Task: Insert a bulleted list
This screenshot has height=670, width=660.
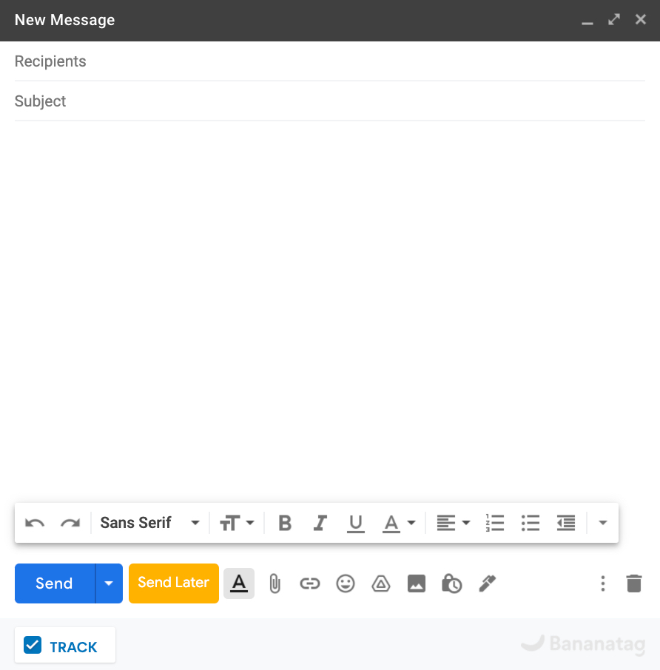Action: click(x=531, y=523)
